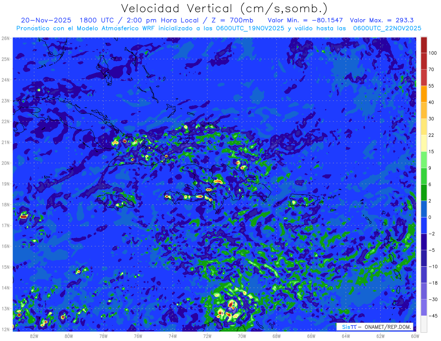Click the '18N' latitude label
The width and height of the screenshot is (441, 341).
click(x=5, y=205)
